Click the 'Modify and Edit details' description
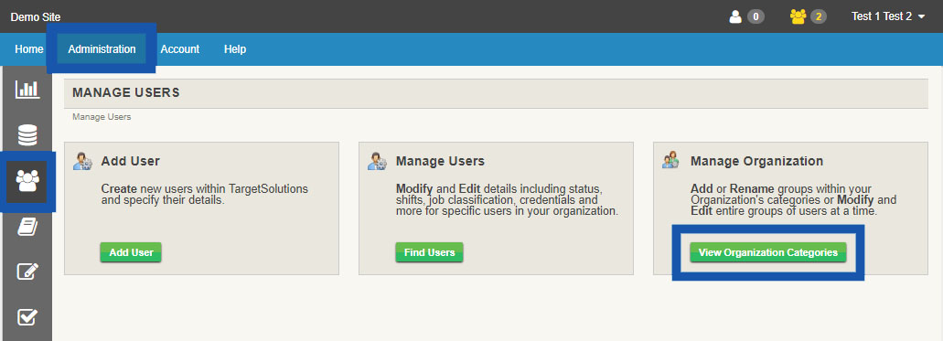 [x=507, y=200]
